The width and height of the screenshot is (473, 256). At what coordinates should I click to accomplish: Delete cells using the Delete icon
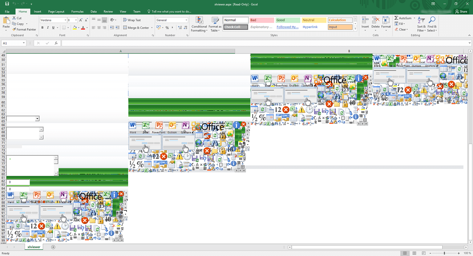[x=375, y=24]
